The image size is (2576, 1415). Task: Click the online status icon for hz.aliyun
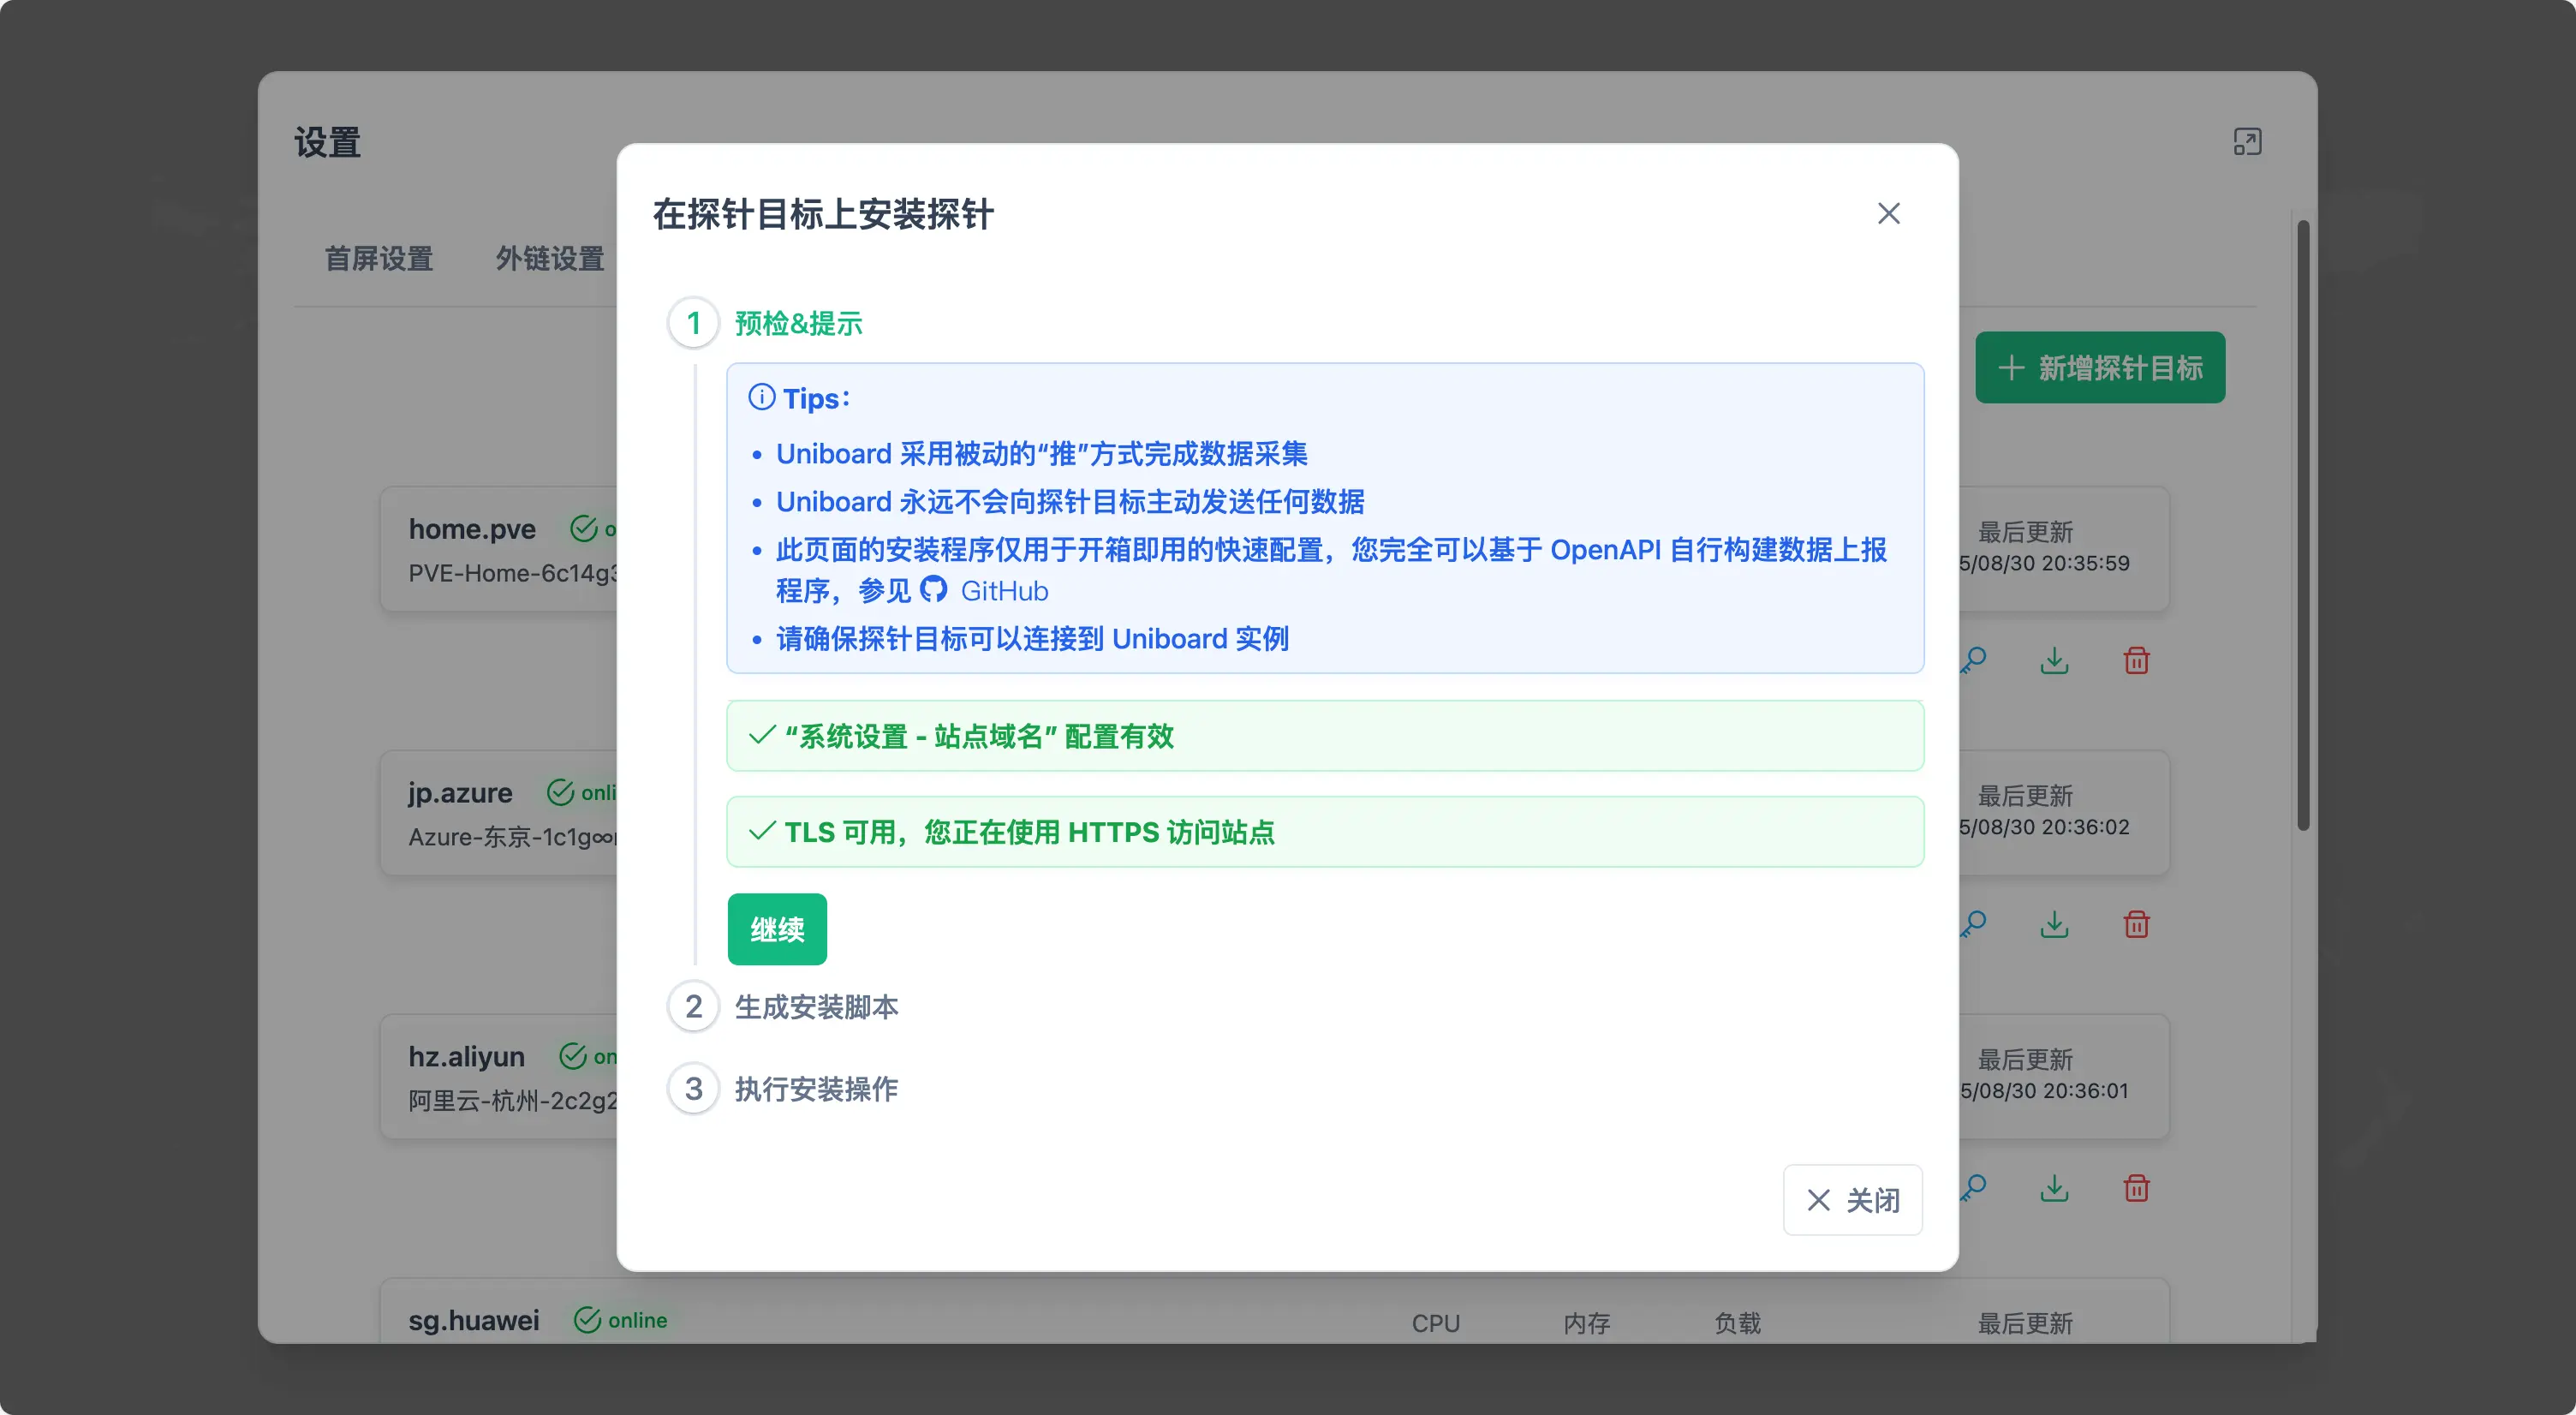[572, 1056]
